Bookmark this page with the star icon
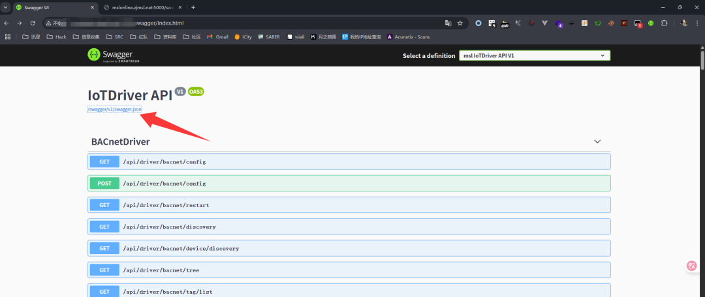 [x=460, y=23]
